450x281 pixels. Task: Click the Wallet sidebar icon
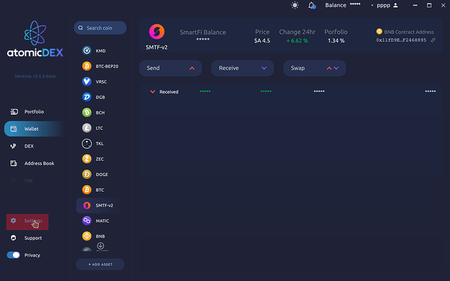pyautogui.click(x=14, y=129)
